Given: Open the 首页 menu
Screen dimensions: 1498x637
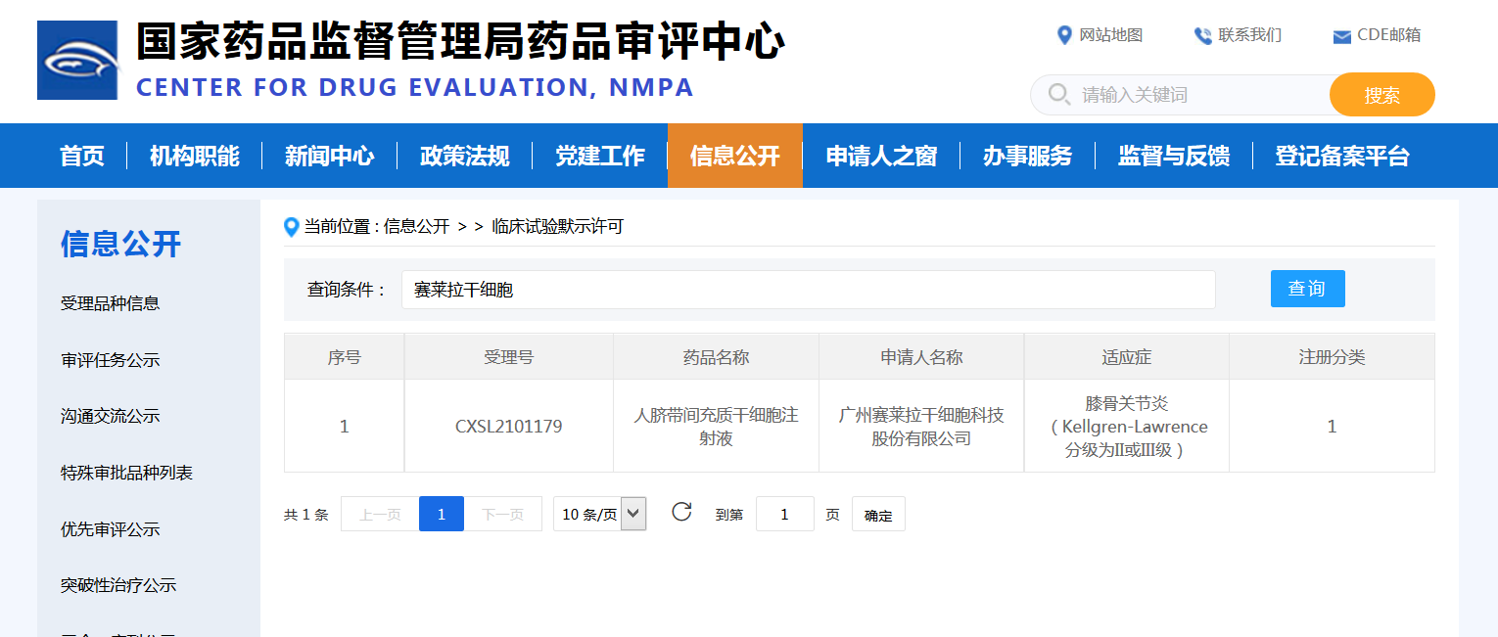Looking at the screenshot, I should (82, 156).
